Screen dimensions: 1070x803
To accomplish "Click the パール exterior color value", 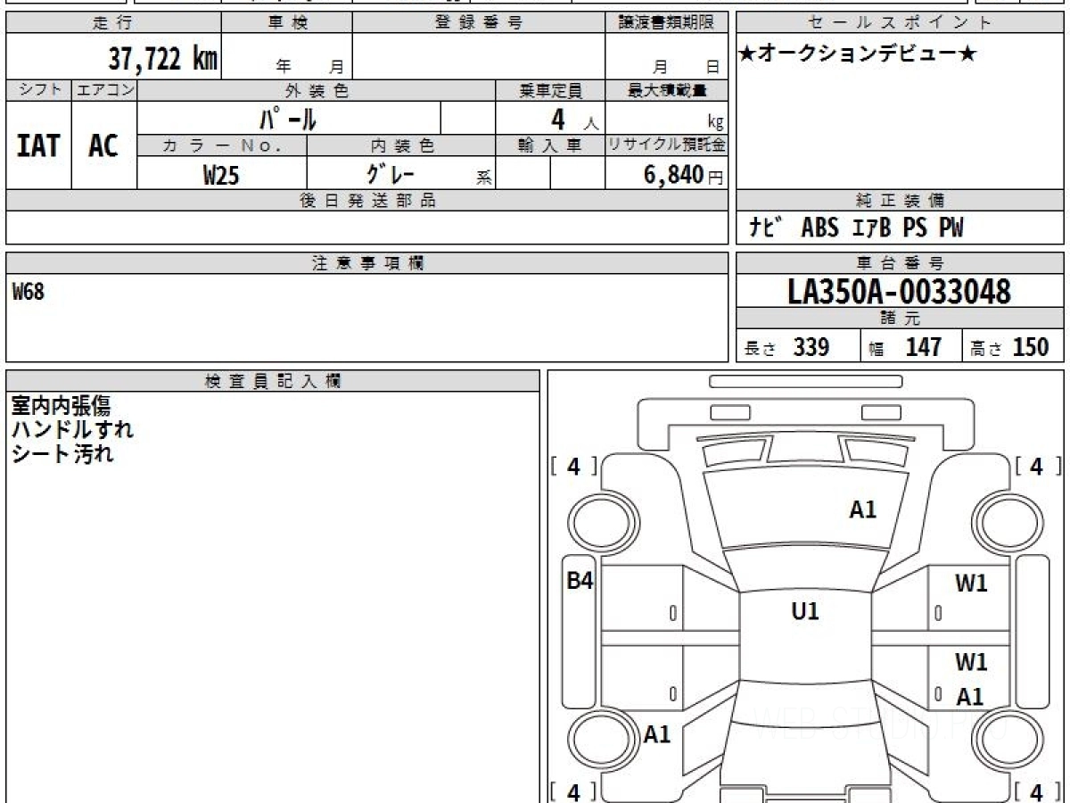I will pos(288,118).
